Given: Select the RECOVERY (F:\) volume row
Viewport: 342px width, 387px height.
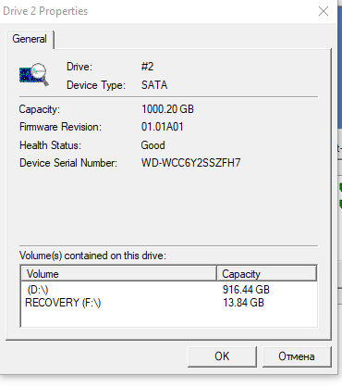Looking at the screenshot, I should [x=168, y=303].
